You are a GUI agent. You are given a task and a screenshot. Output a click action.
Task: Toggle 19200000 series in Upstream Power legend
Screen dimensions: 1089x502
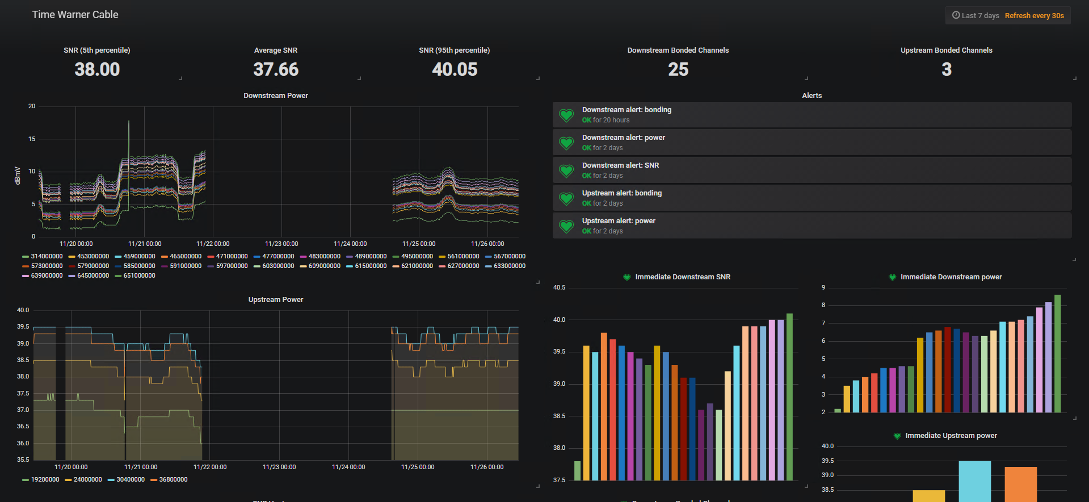click(45, 480)
